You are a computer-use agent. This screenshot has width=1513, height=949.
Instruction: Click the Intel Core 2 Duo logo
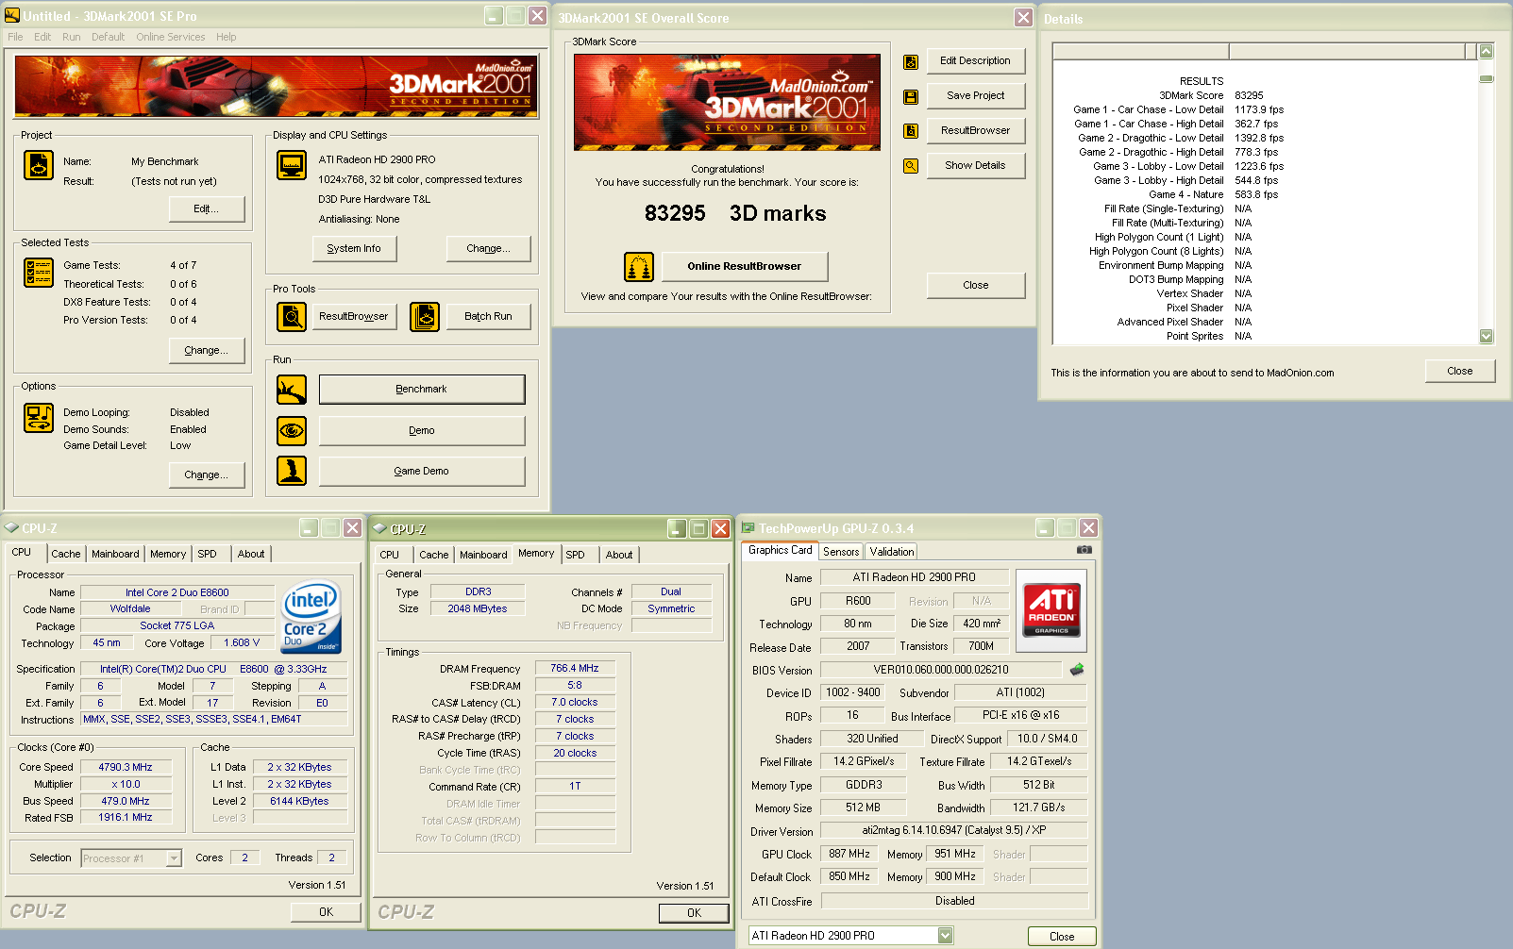point(311,617)
